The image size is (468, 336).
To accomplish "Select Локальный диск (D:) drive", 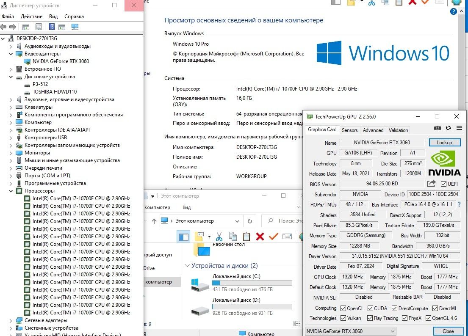I will tap(242, 307).
